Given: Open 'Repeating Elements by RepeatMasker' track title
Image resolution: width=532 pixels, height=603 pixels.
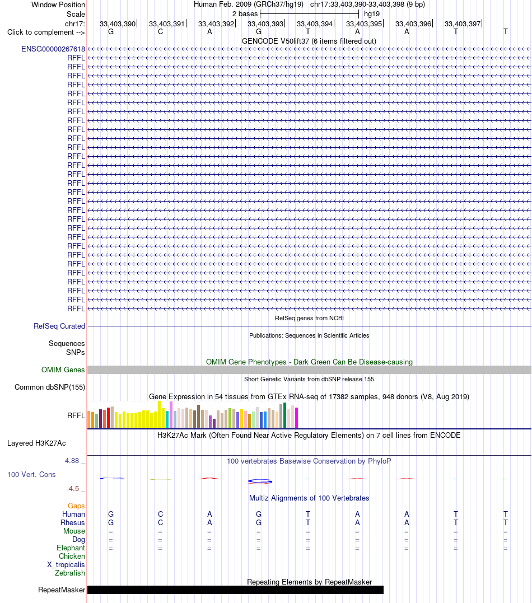Looking at the screenshot, I should pos(309,582).
